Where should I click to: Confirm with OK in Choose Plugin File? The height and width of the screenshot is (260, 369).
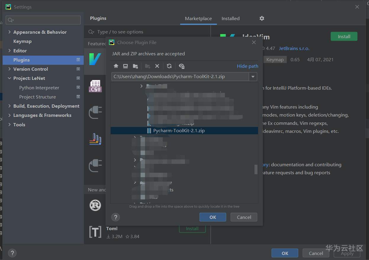(213, 217)
